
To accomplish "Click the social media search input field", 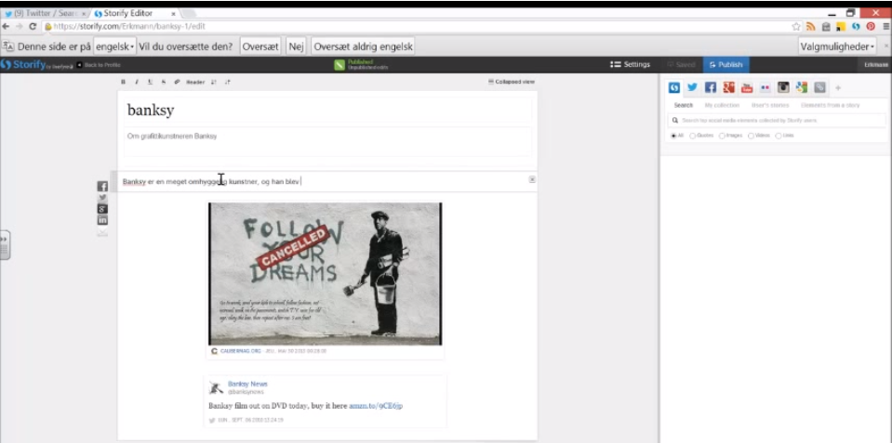I will click(x=777, y=121).
